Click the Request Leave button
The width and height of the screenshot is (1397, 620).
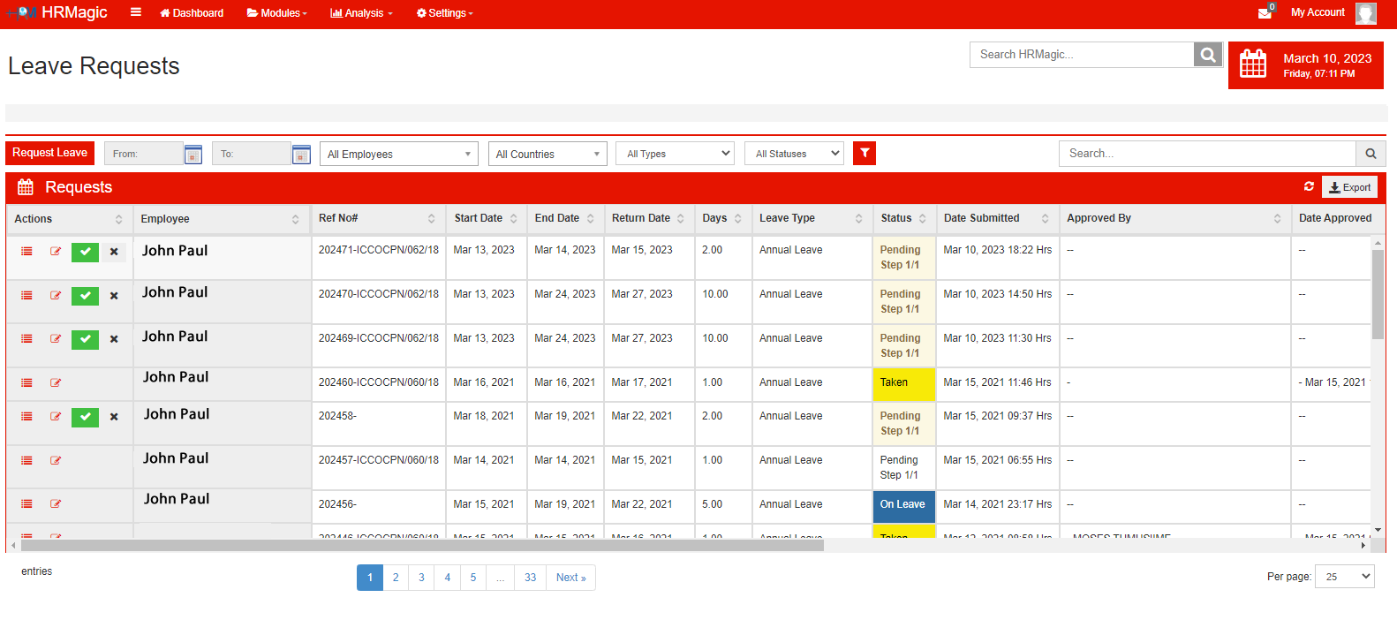pos(50,153)
